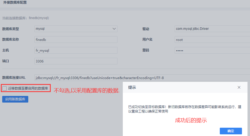The width and height of the screenshot is (250, 136).
Task: Click the 确定 button in the dialog
Action: coord(231,131)
